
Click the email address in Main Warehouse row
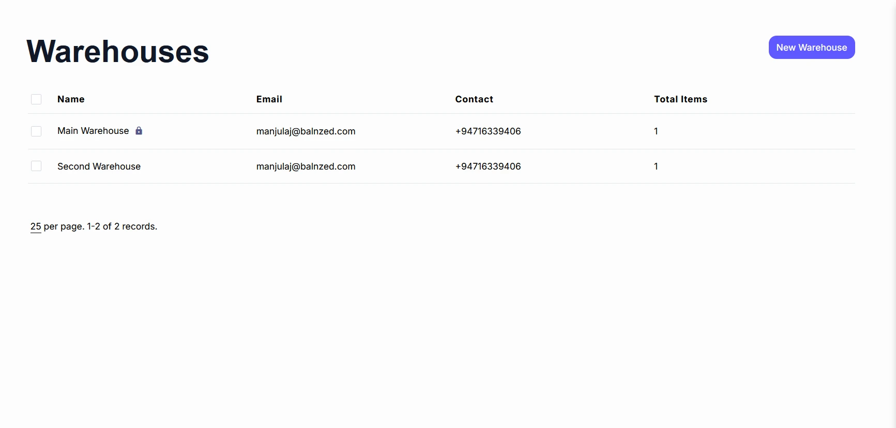306,131
